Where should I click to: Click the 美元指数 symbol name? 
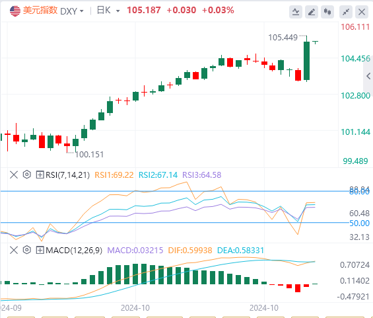pyautogui.click(x=40, y=10)
